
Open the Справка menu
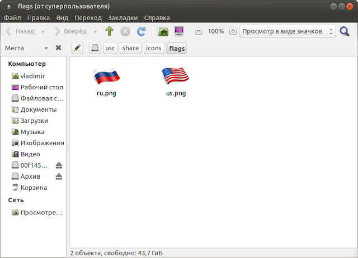(x=157, y=18)
